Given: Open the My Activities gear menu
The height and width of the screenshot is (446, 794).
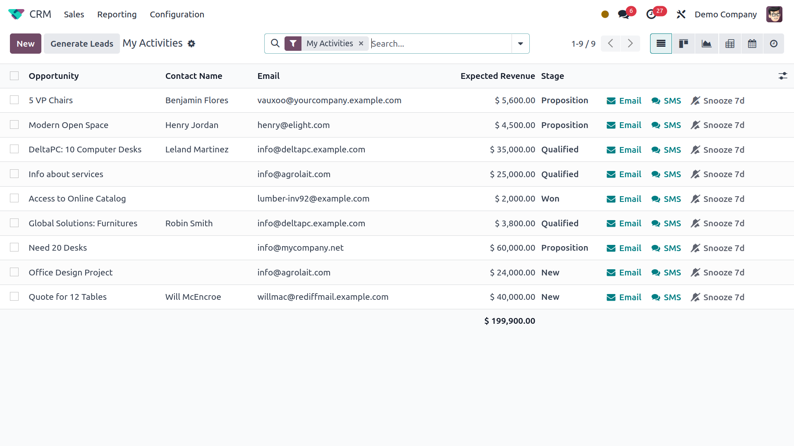Looking at the screenshot, I should tap(191, 43).
